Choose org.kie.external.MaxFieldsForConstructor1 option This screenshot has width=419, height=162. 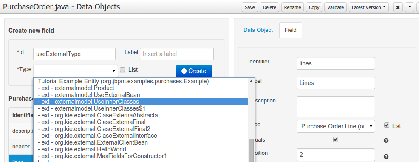click(x=141, y=156)
